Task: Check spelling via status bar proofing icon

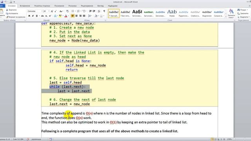Action: (x=28, y=139)
